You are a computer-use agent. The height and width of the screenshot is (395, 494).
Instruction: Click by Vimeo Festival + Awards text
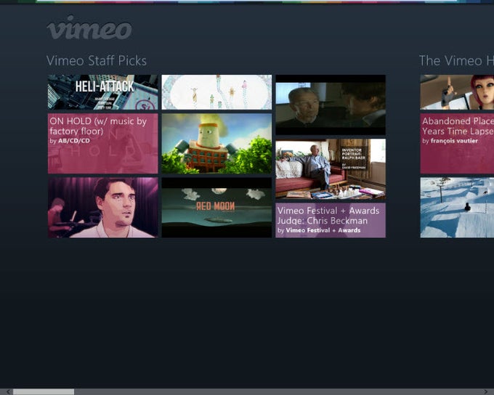pyautogui.click(x=319, y=230)
